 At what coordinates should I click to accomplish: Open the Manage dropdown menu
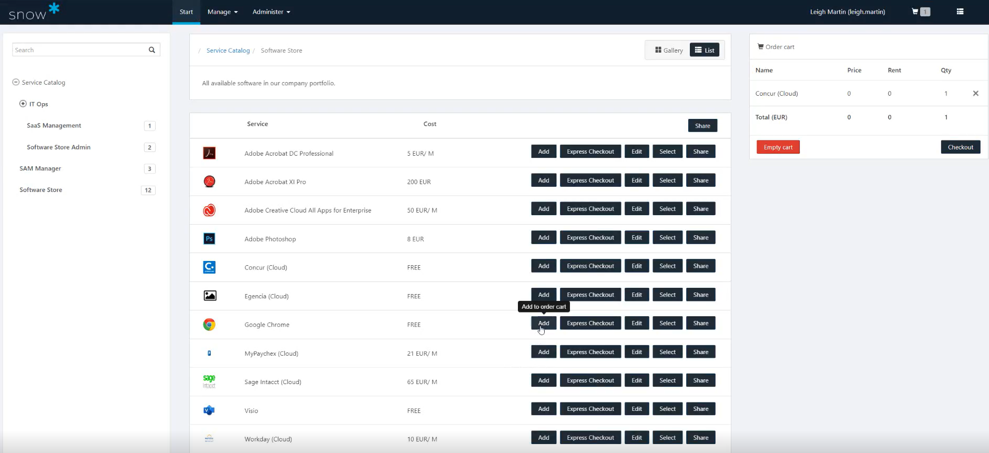click(x=222, y=12)
